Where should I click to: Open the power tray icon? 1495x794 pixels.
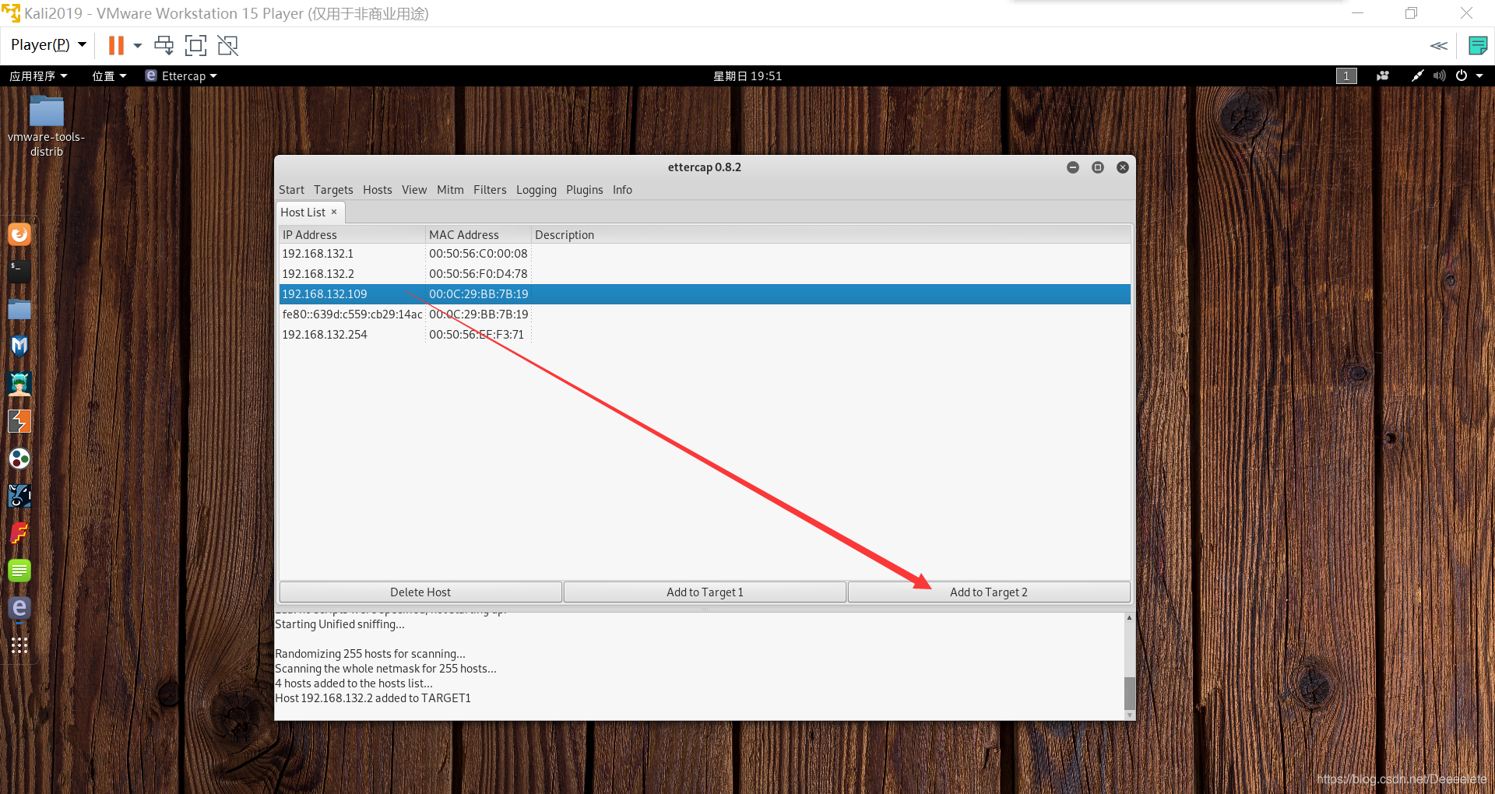[1462, 76]
